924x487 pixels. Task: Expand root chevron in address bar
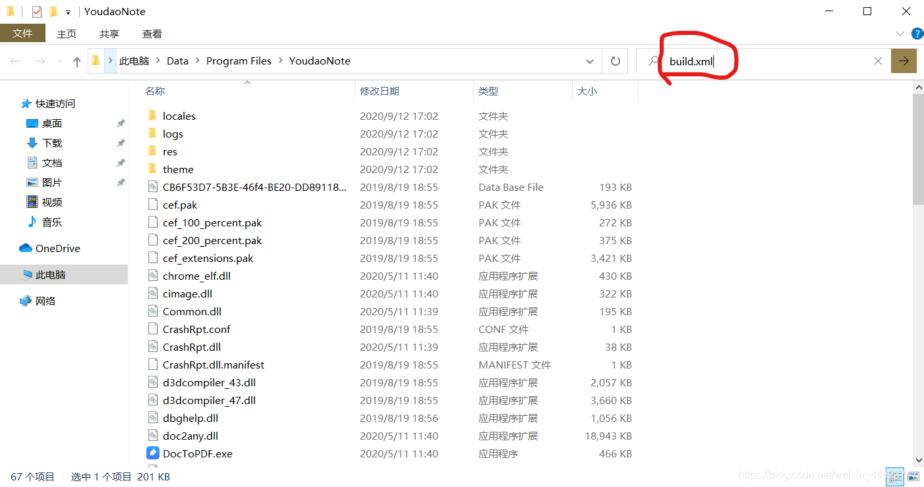point(110,61)
